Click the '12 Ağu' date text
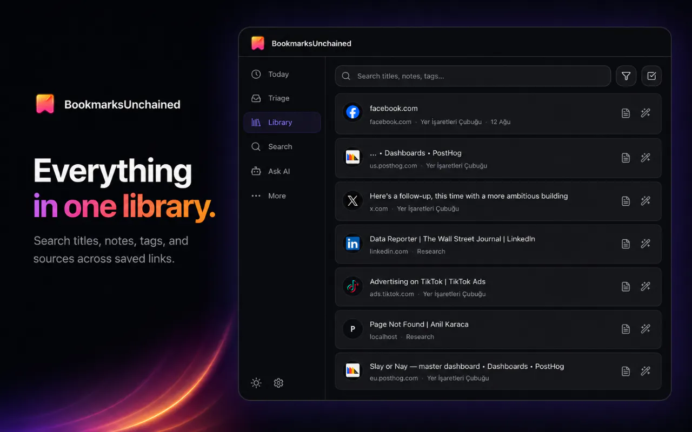692x432 pixels. pyautogui.click(x=501, y=122)
